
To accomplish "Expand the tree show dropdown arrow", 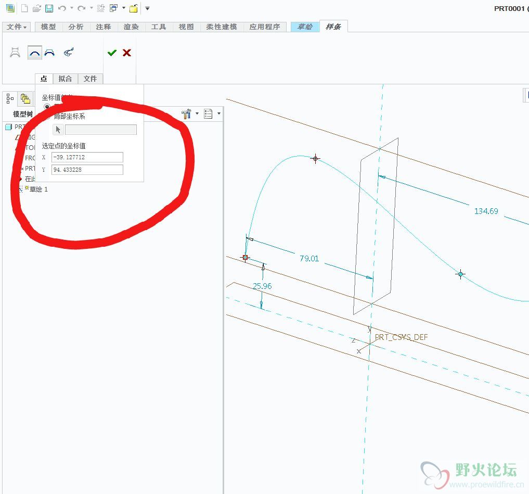I will 220,114.
